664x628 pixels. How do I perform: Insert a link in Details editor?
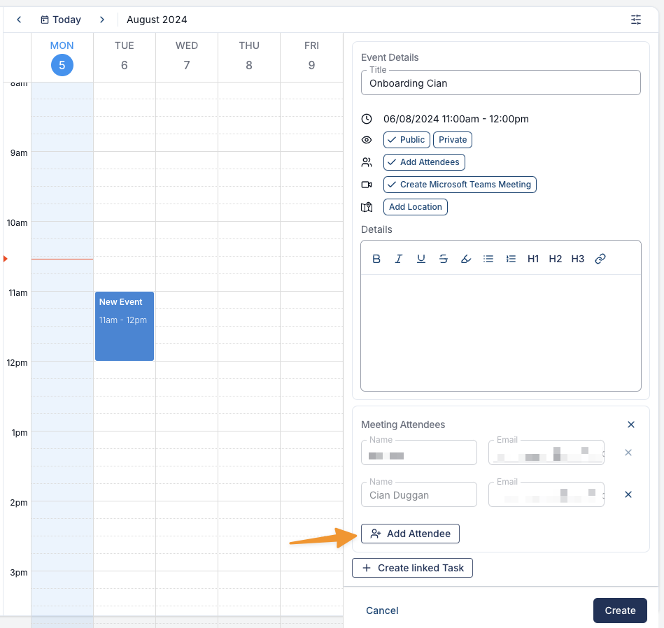coord(600,259)
